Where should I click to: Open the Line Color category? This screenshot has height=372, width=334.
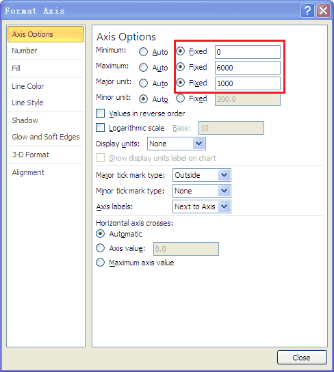pyautogui.click(x=46, y=86)
